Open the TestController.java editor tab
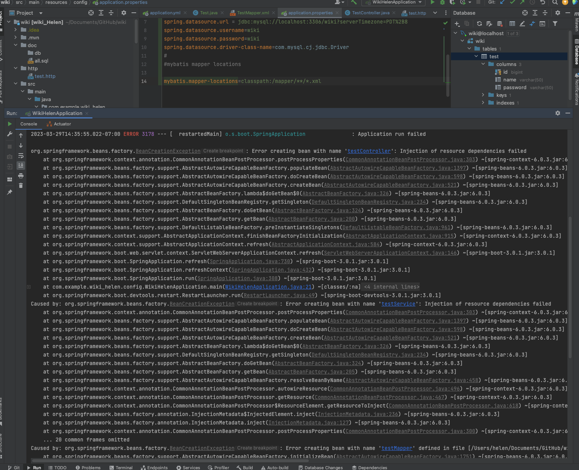The width and height of the screenshot is (579, 470). pyautogui.click(x=370, y=13)
